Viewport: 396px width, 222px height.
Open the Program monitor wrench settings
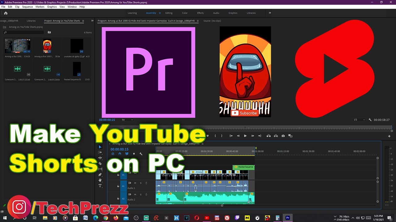(370, 120)
